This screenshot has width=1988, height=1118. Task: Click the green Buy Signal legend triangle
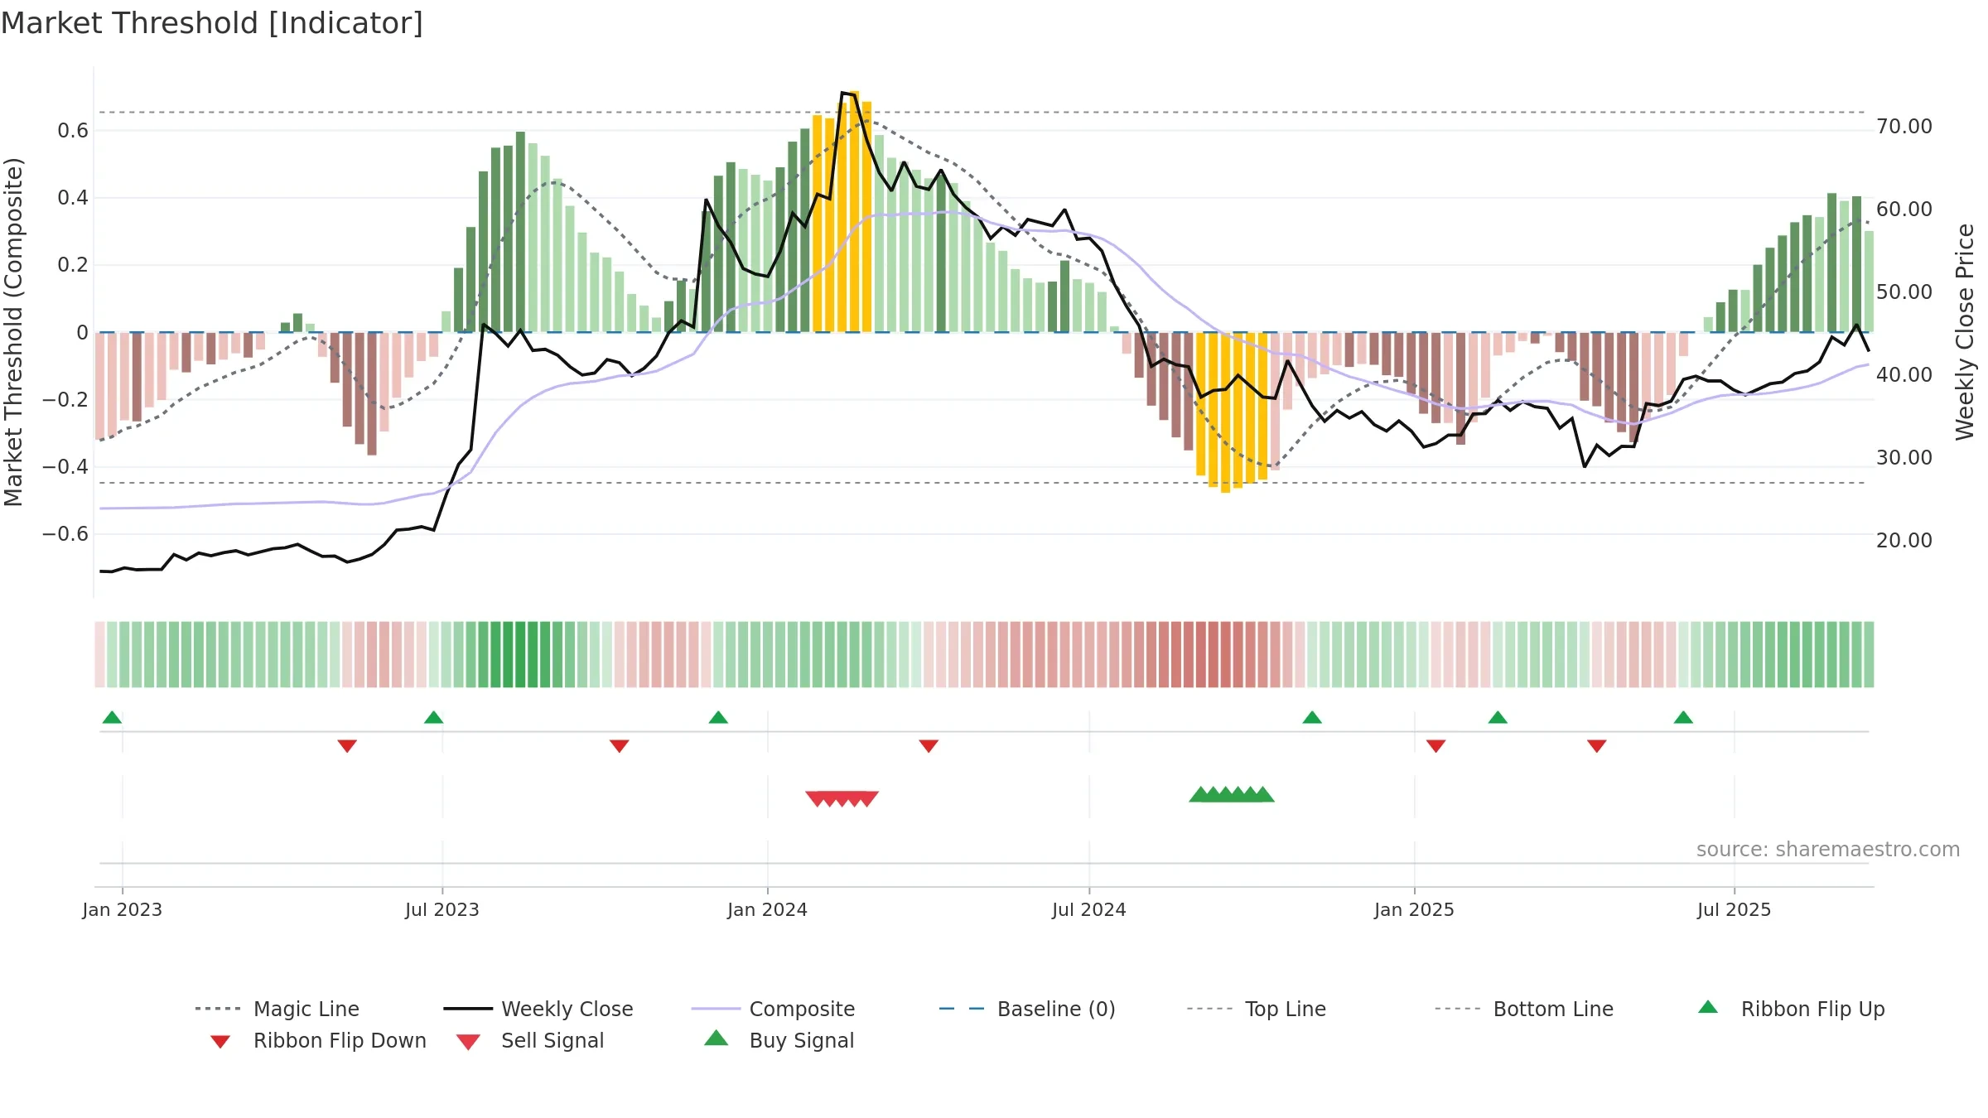pos(717,1038)
